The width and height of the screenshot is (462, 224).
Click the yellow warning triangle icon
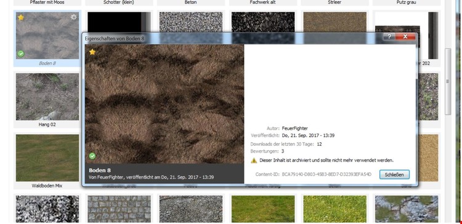(x=254, y=161)
